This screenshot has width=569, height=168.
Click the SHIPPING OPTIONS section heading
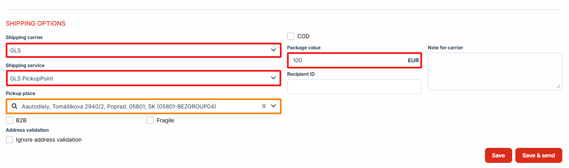coord(36,24)
